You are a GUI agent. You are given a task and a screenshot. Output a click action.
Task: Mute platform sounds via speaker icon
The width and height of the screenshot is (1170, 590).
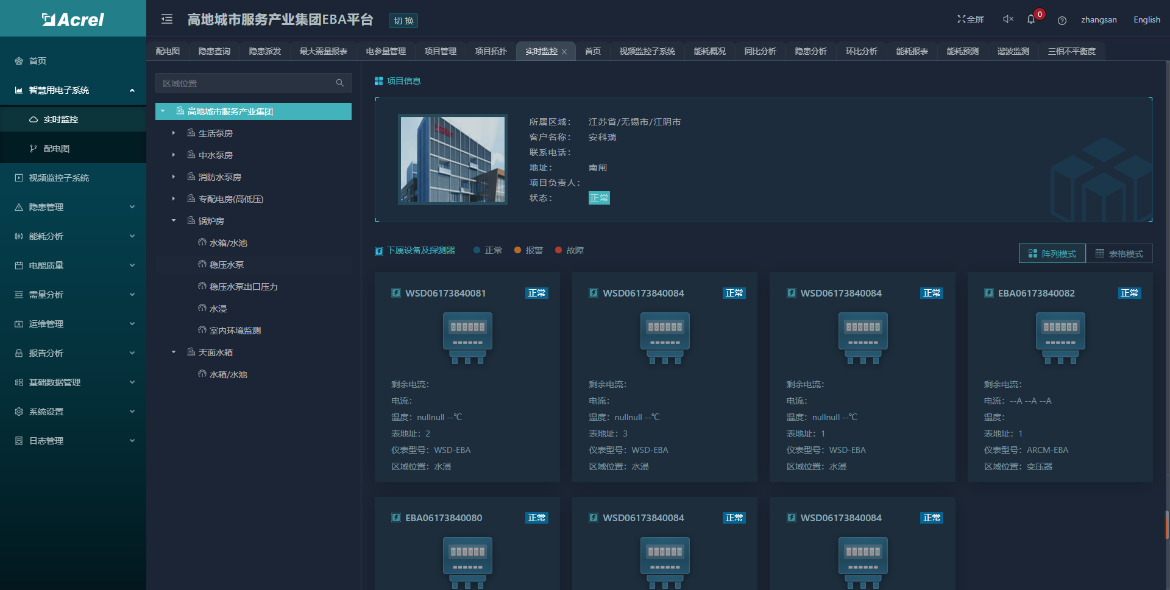pos(1007,19)
